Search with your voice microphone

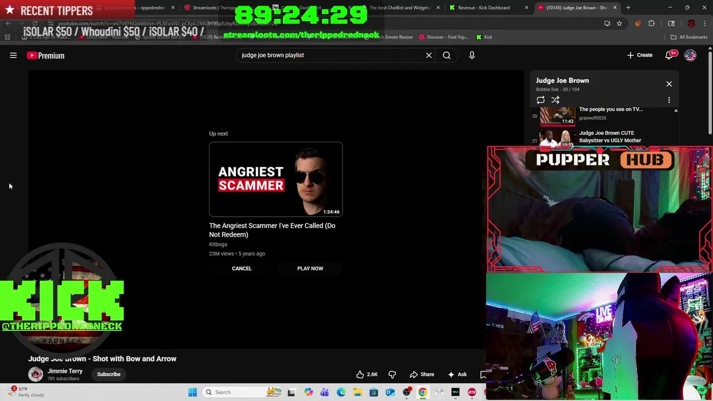(x=472, y=55)
